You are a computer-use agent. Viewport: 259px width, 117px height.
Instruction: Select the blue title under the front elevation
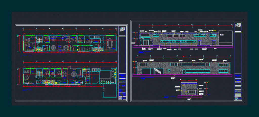145,52
